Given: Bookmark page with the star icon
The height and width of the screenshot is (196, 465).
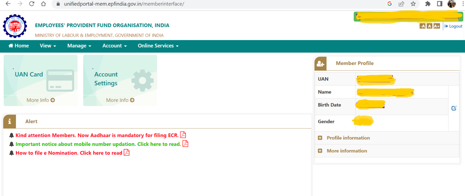Looking at the screenshot, I should (x=413, y=4).
